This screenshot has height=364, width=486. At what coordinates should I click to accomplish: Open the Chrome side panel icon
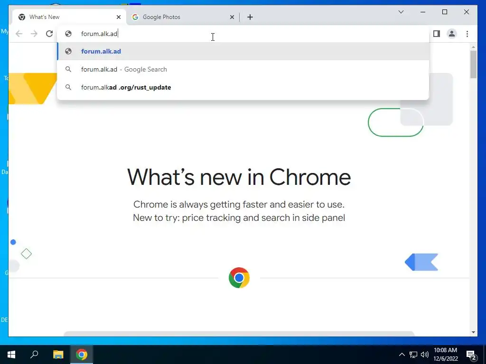(437, 34)
